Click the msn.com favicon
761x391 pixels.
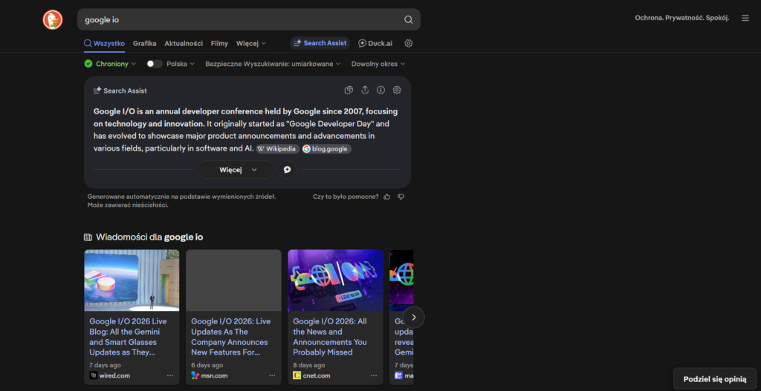[195, 375]
